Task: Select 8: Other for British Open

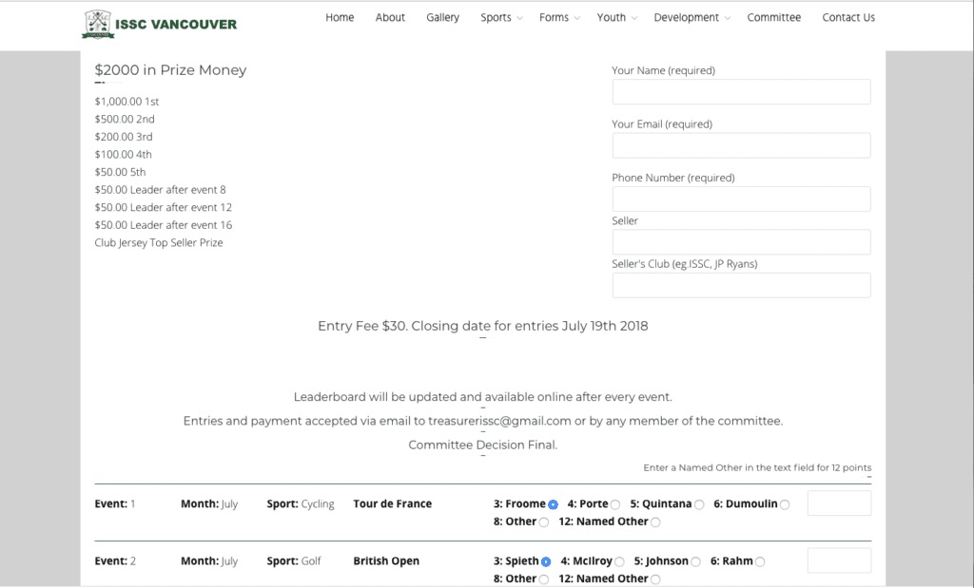Action: (x=544, y=579)
